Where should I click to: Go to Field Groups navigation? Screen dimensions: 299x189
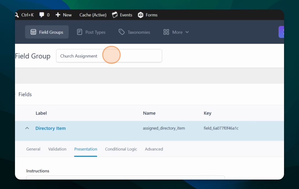tap(47, 32)
